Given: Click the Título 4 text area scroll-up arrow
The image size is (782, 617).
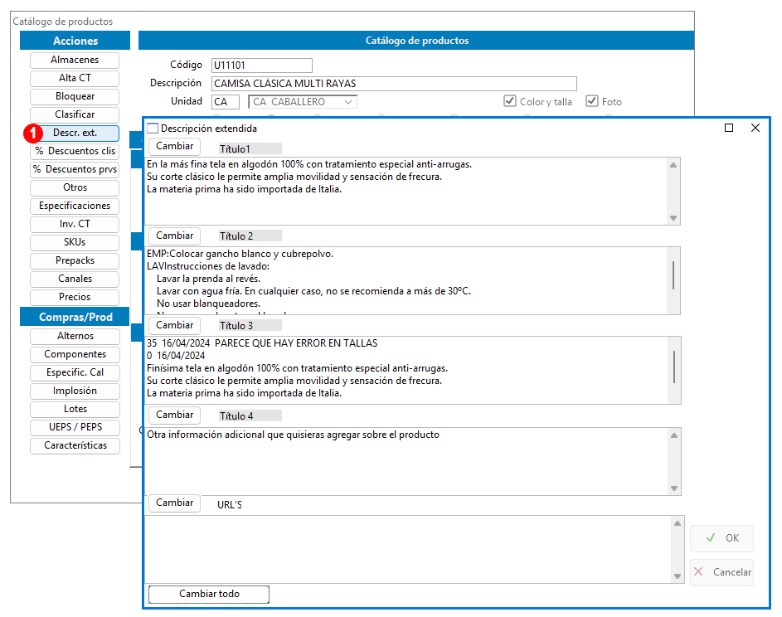Looking at the screenshot, I should point(673,435).
